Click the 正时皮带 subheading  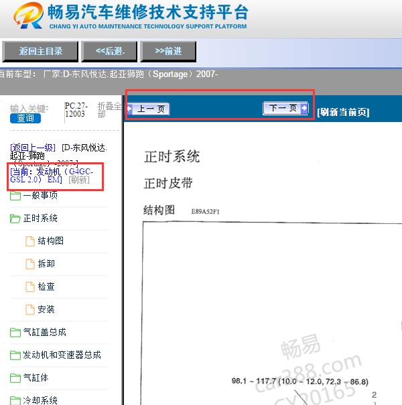tap(168, 183)
